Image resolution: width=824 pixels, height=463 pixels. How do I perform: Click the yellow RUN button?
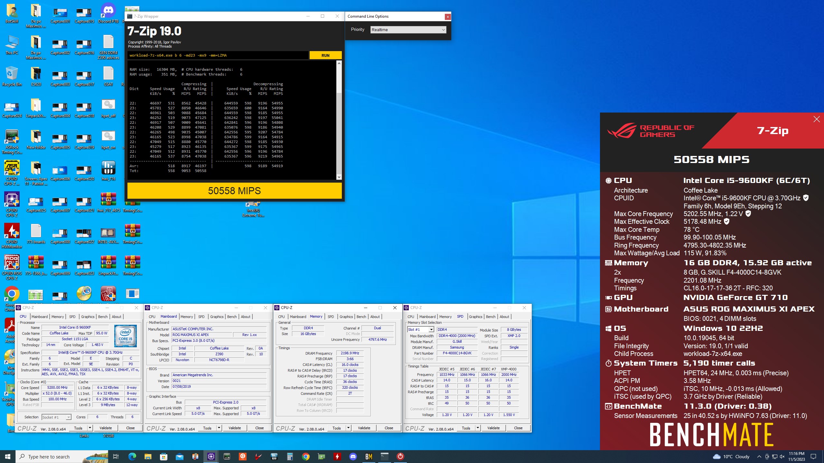point(325,55)
